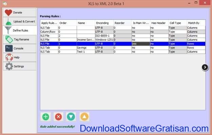Move rule up with orange arrow
Screen dimensions: 212x135
coord(84,117)
